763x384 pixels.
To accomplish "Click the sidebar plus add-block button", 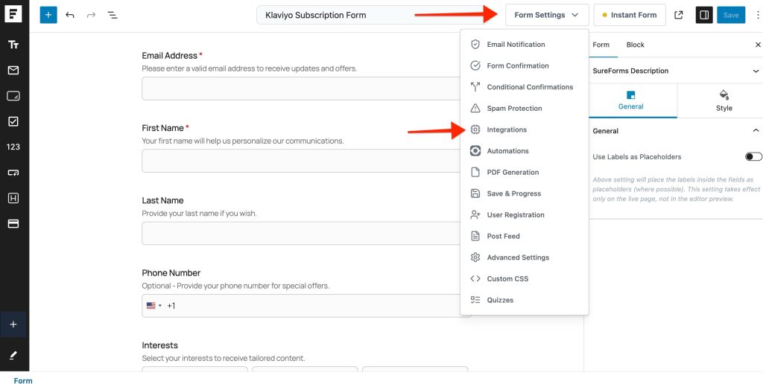I will [13, 324].
